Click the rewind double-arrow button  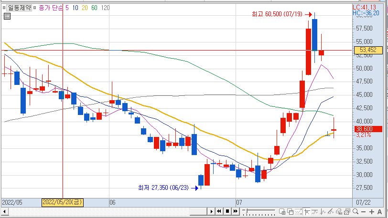click(x=219, y=211)
